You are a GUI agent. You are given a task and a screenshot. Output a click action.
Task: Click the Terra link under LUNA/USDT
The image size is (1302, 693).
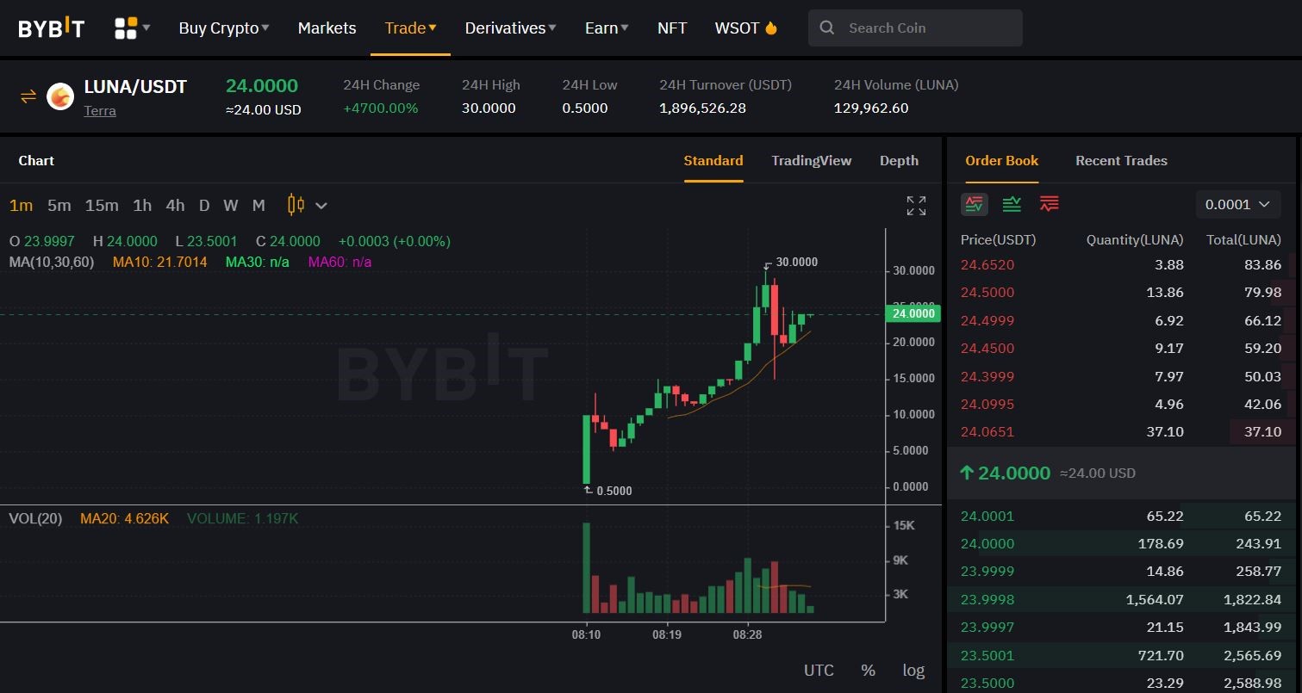100,111
